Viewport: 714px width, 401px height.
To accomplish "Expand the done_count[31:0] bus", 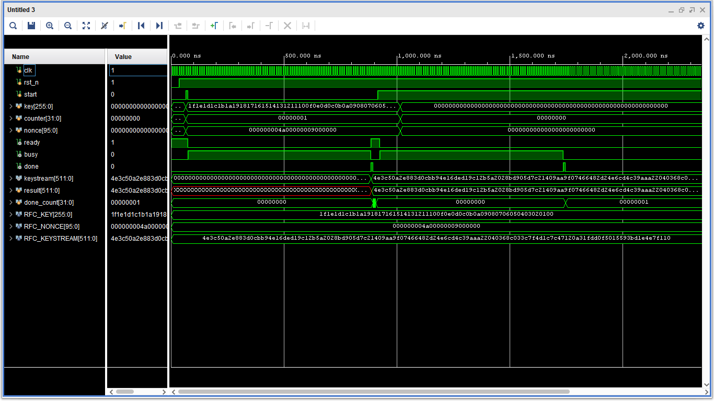I will pyautogui.click(x=10, y=203).
